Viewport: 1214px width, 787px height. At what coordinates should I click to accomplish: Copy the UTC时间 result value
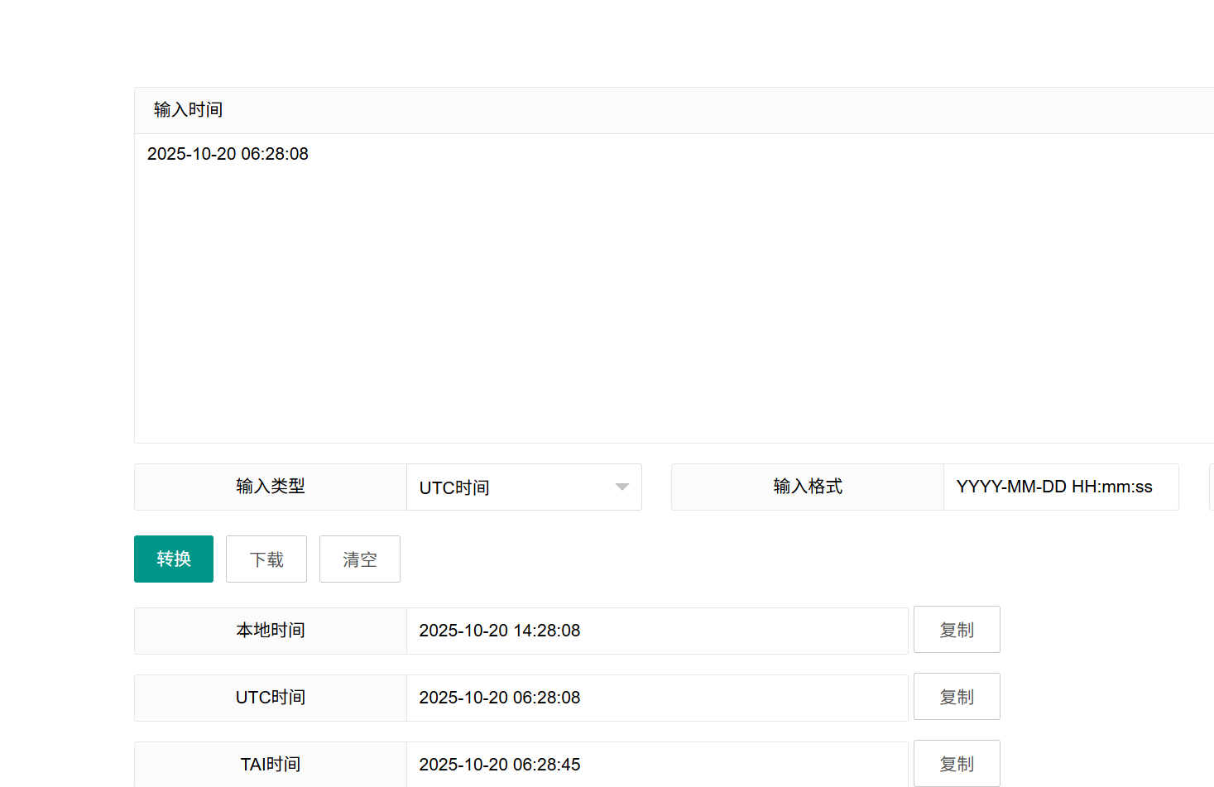pyautogui.click(x=957, y=697)
